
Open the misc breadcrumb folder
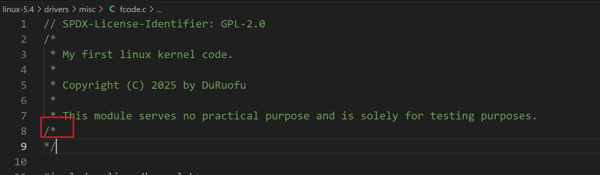click(87, 10)
